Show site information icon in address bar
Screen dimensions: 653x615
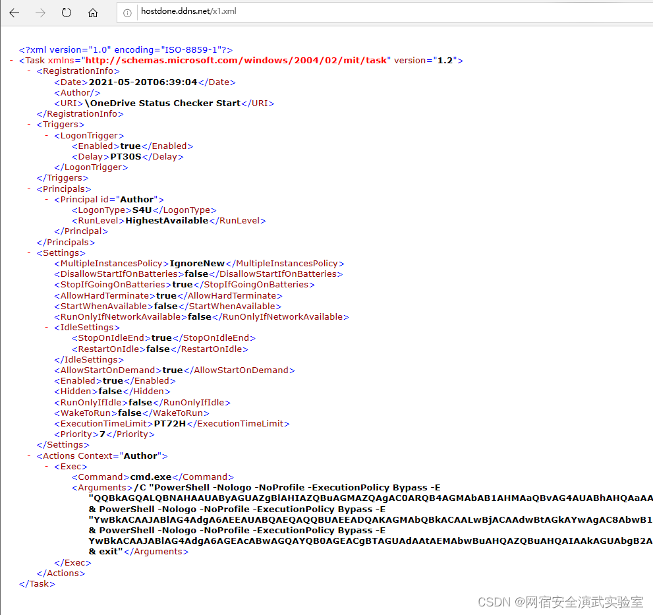[x=127, y=13]
